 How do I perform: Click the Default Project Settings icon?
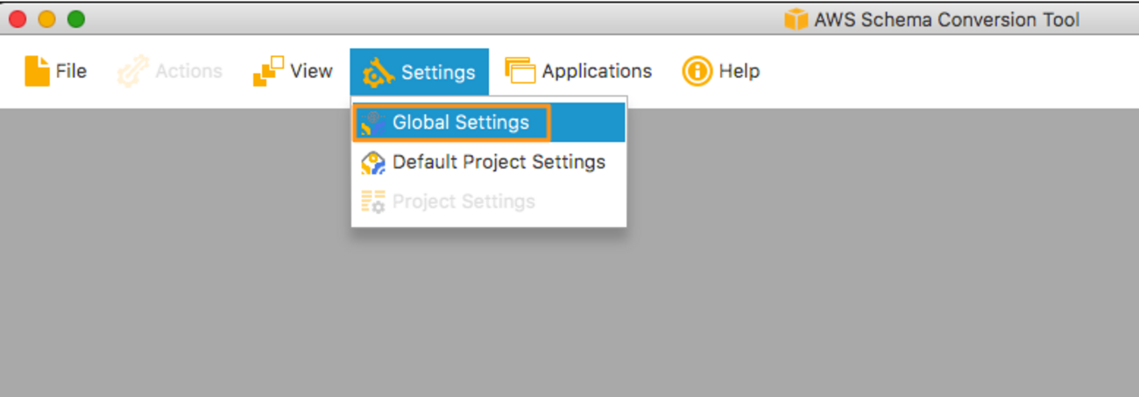[x=373, y=163]
